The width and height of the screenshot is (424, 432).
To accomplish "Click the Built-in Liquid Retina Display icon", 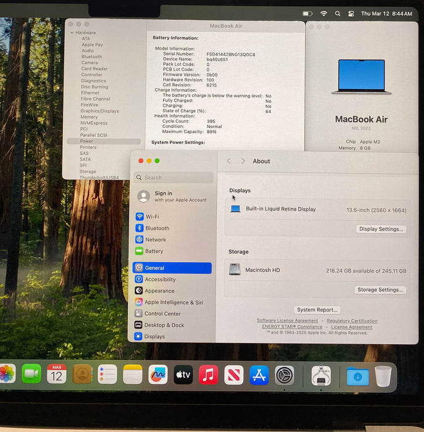I will 235,209.
